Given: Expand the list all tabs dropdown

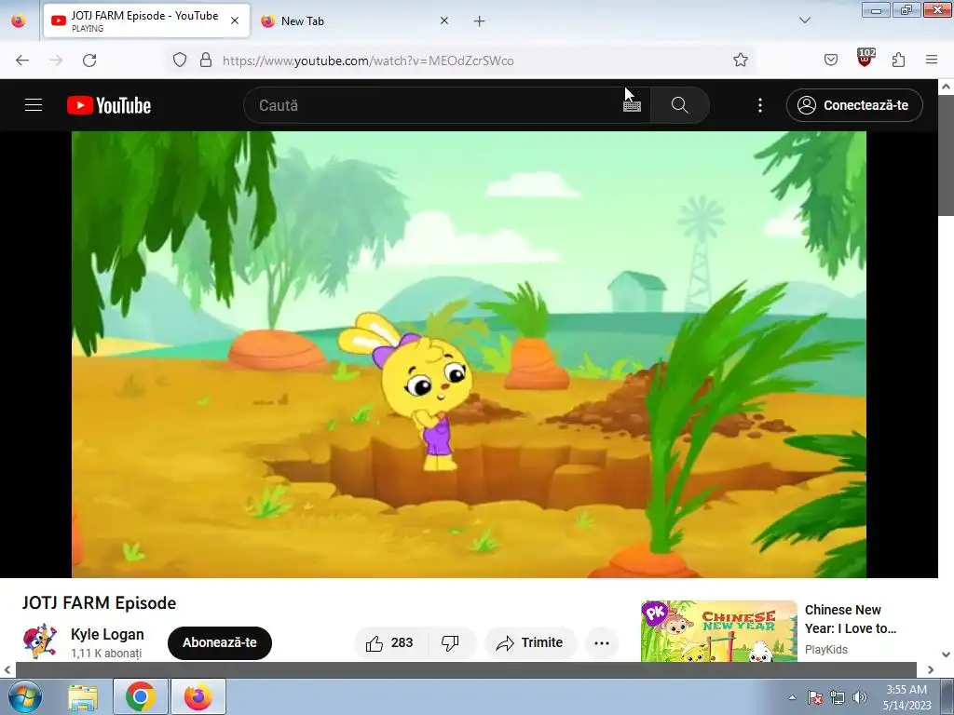Looking at the screenshot, I should coord(805,20).
